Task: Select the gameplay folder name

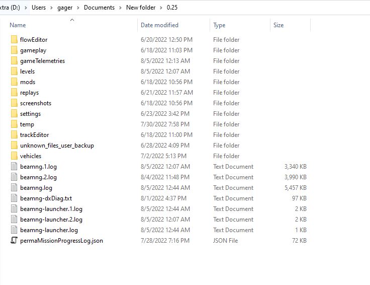Action: [33, 50]
